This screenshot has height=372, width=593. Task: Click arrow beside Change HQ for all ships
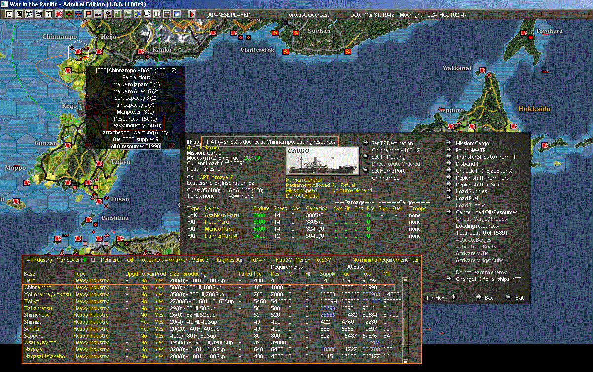coord(449,279)
